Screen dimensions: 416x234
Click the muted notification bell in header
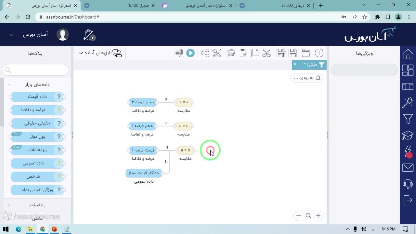point(89,35)
